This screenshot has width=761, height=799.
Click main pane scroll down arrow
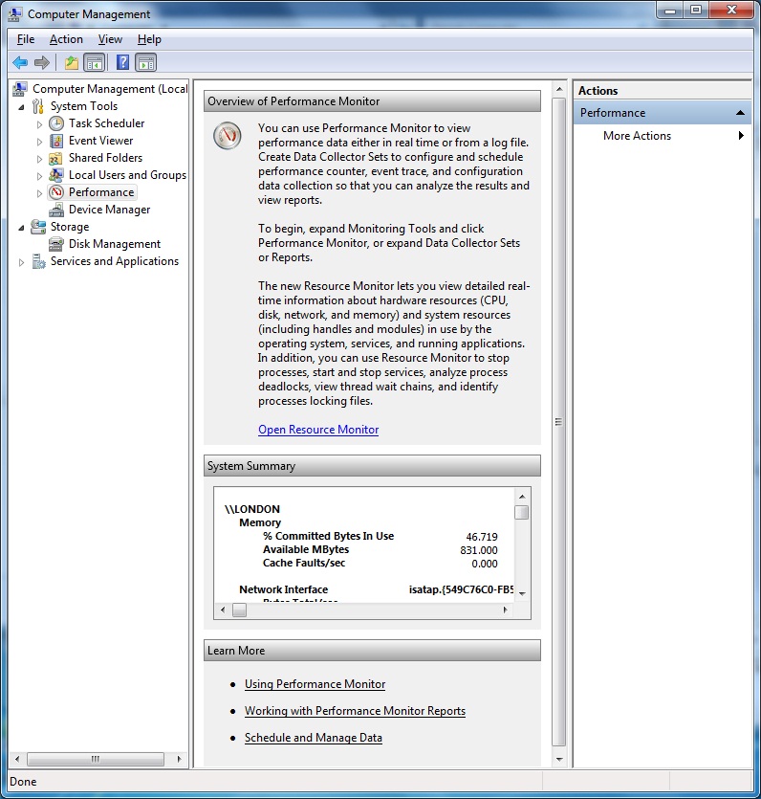click(x=559, y=759)
